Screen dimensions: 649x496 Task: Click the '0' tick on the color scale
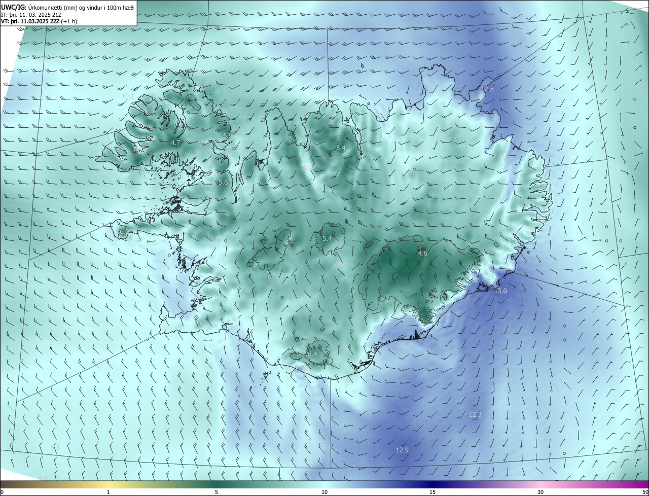[x=2, y=492]
